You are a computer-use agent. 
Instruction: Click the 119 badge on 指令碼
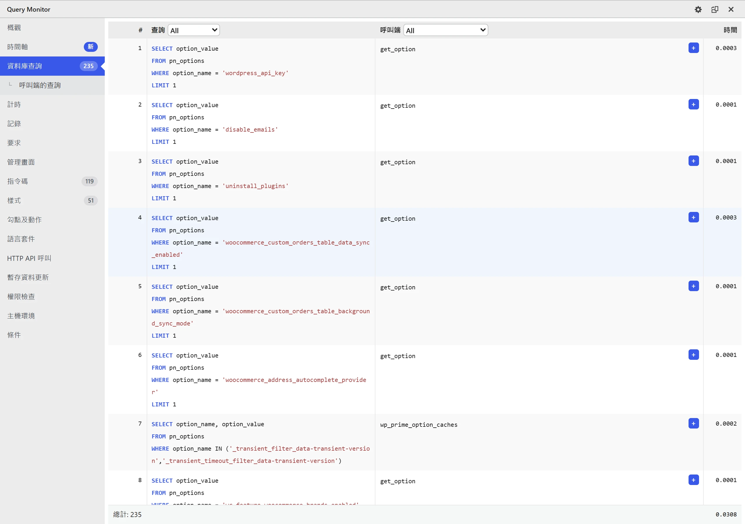(89, 181)
